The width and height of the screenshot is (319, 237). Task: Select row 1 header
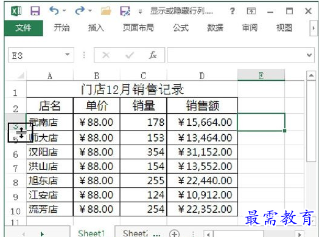click(x=15, y=89)
